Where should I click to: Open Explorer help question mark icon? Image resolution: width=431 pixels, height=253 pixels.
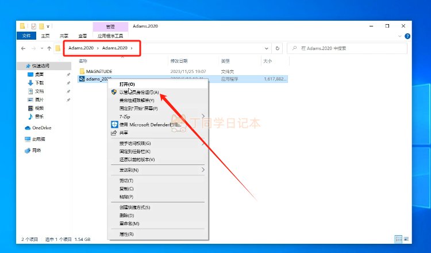(407, 36)
